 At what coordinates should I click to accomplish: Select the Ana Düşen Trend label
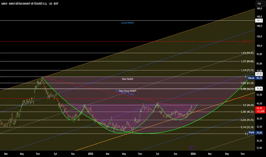coord(125,92)
